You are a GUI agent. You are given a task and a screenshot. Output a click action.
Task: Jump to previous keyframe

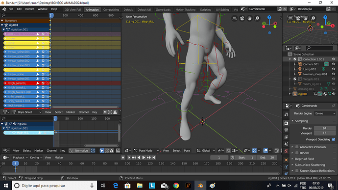click(x=134, y=158)
